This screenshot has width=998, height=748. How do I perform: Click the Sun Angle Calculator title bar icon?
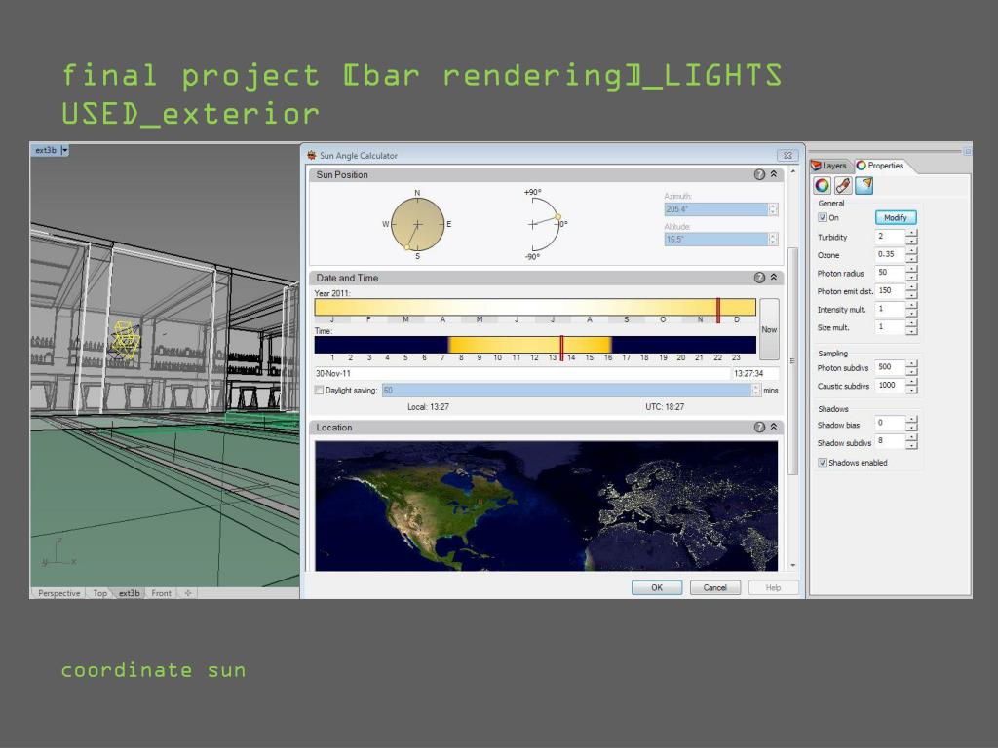click(312, 155)
